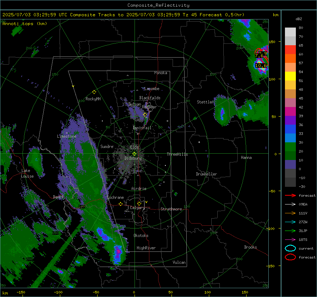Click the -30 value on the dBZ scale
Viewport: 317px width, 297px height.
click(x=302, y=187)
